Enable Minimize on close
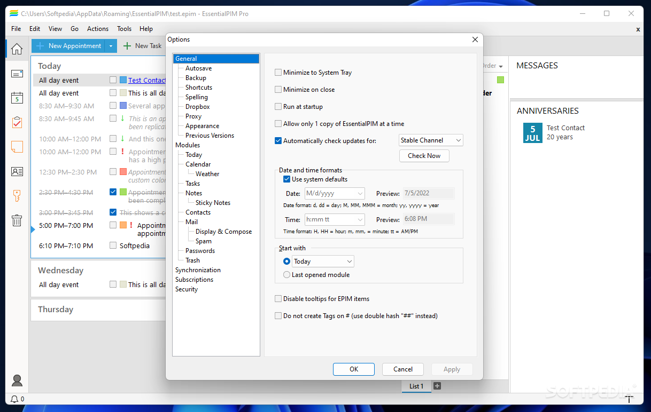This screenshot has width=651, height=412. [x=278, y=90]
